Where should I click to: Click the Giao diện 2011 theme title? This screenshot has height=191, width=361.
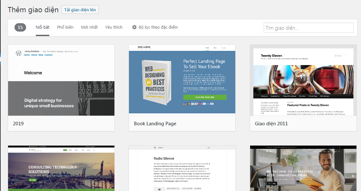coord(271,124)
